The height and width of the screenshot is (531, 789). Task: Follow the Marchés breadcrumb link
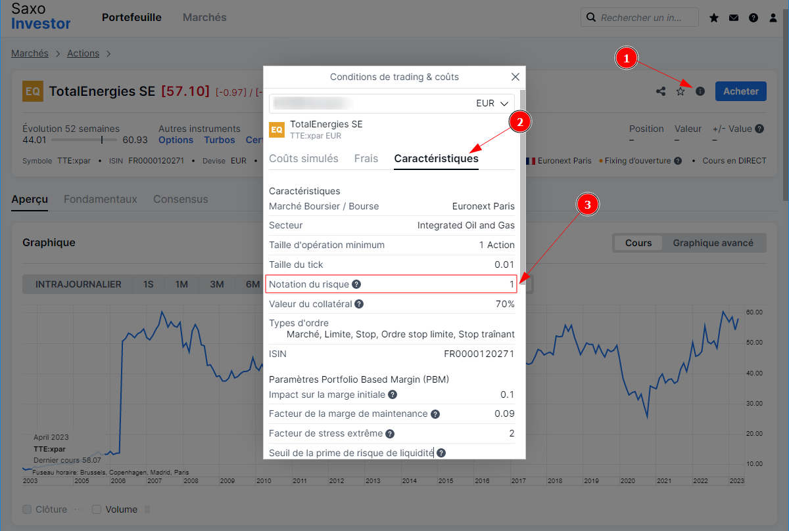[x=30, y=53]
